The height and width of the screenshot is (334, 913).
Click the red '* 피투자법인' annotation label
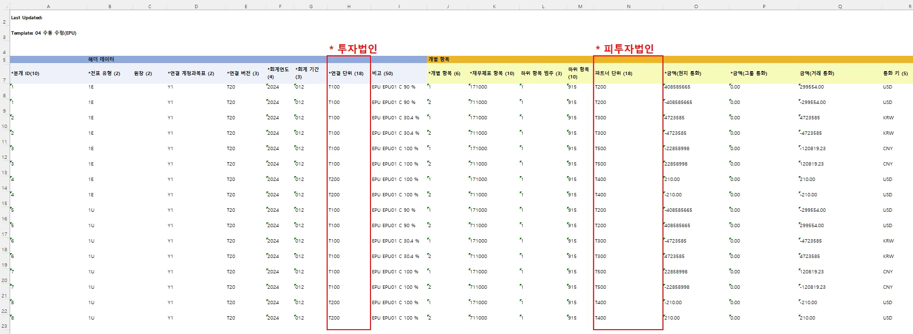coord(624,49)
